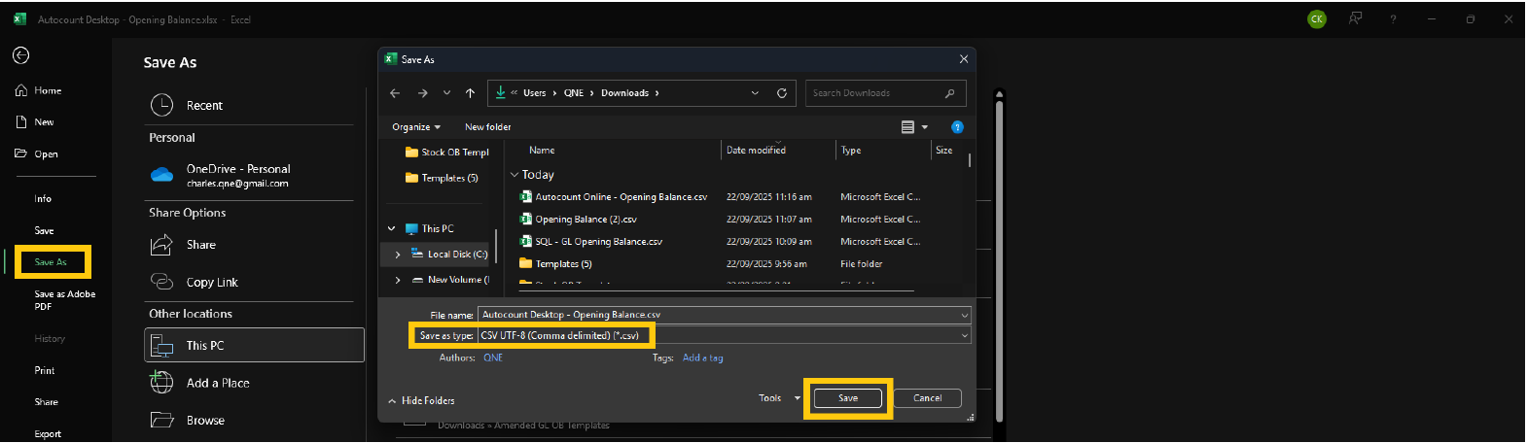Screen dimensions: 1527x443
Task: Go forward in Save As dialog navigation
Action: click(x=422, y=93)
